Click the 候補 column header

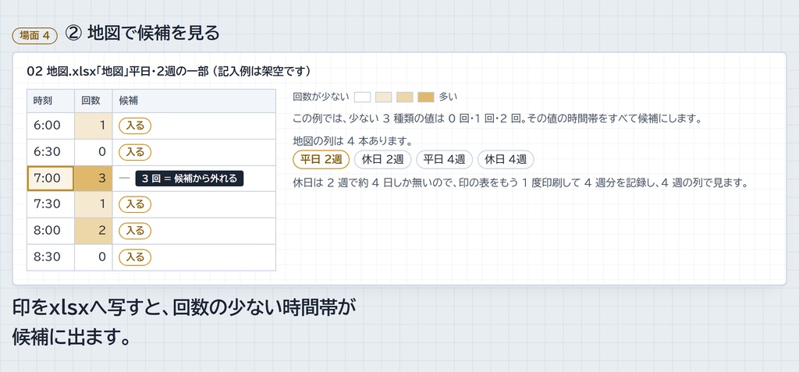194,101
